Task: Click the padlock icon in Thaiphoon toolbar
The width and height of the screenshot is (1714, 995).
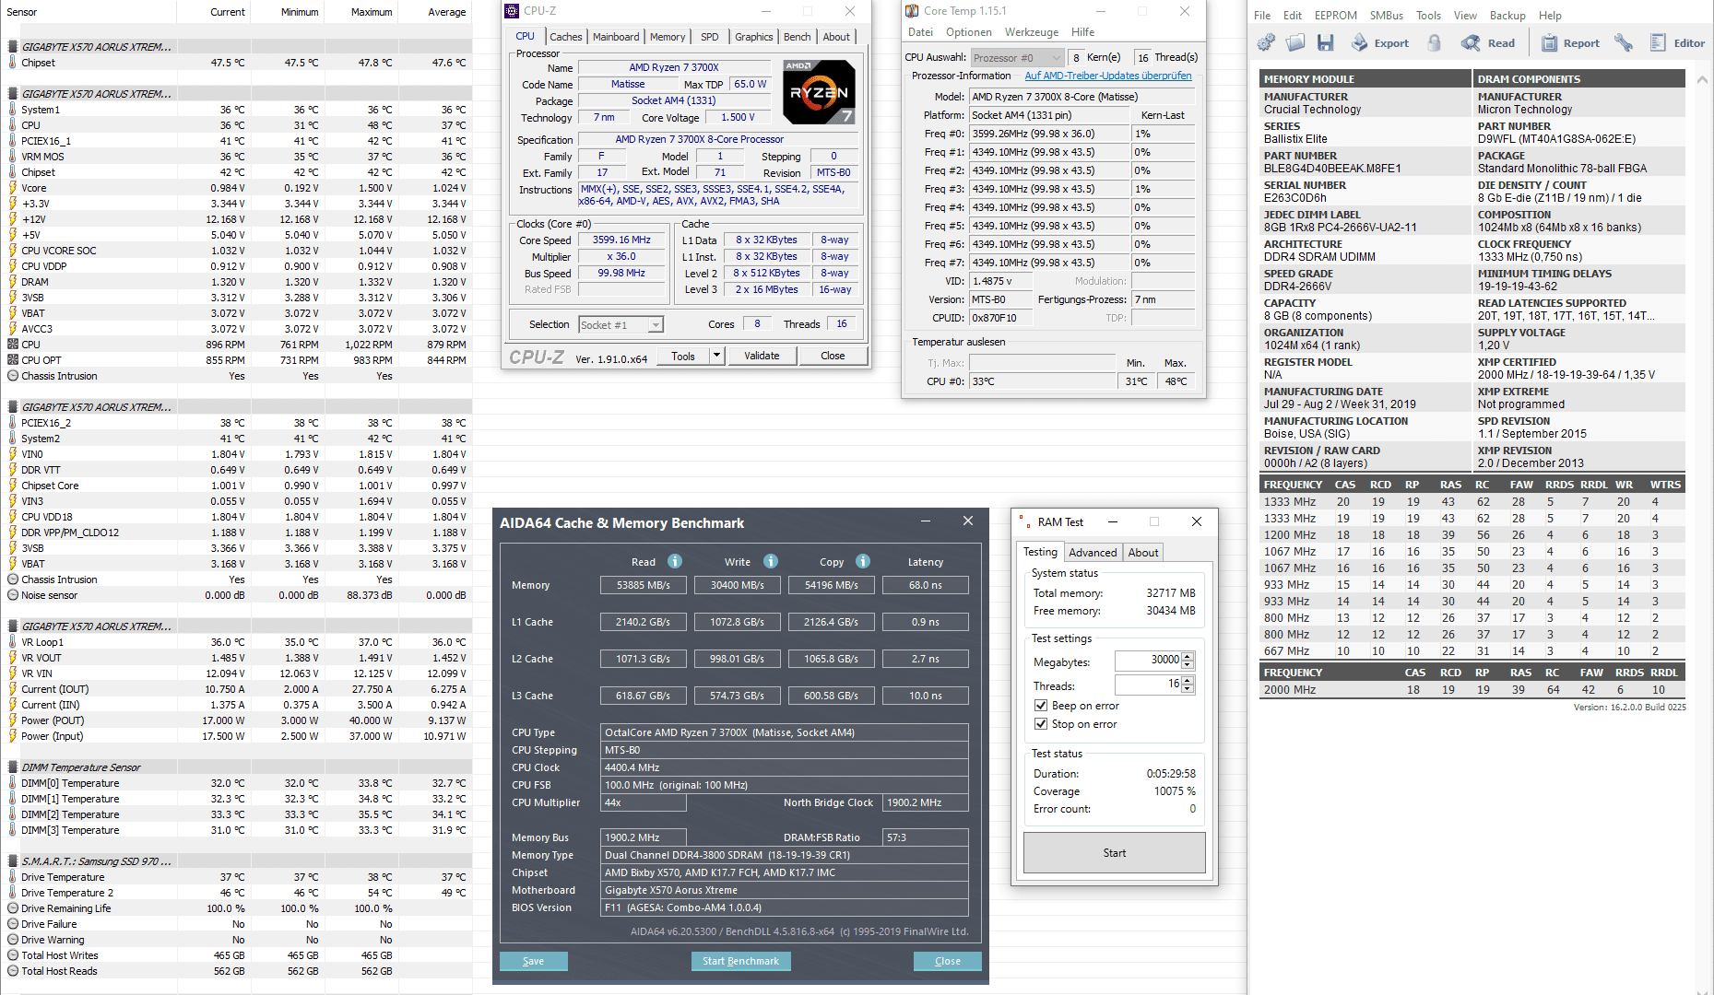Action: pos(1434,42)
